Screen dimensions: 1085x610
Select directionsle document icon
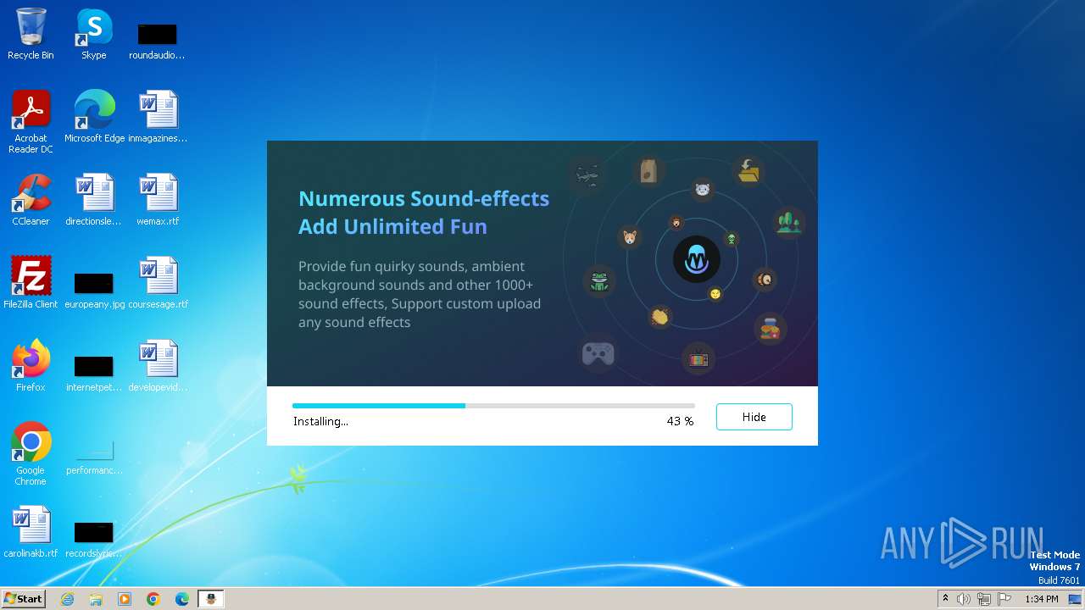(x=94, y=200)
